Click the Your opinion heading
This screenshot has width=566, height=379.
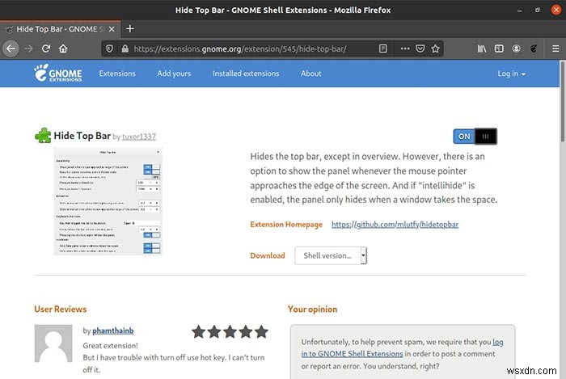point(313,309)
